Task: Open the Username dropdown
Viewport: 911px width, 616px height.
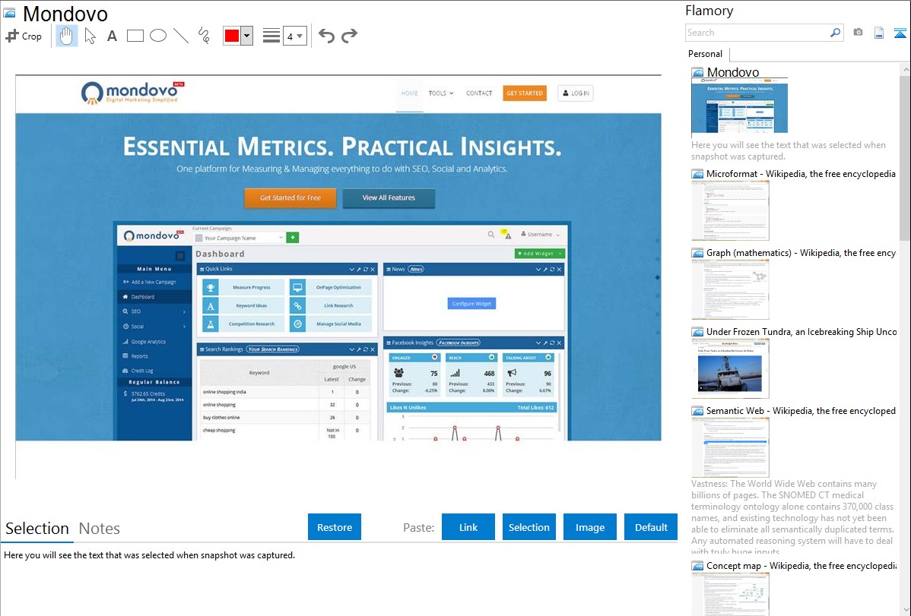Action: pyautogui.click(x=541, y=235)
